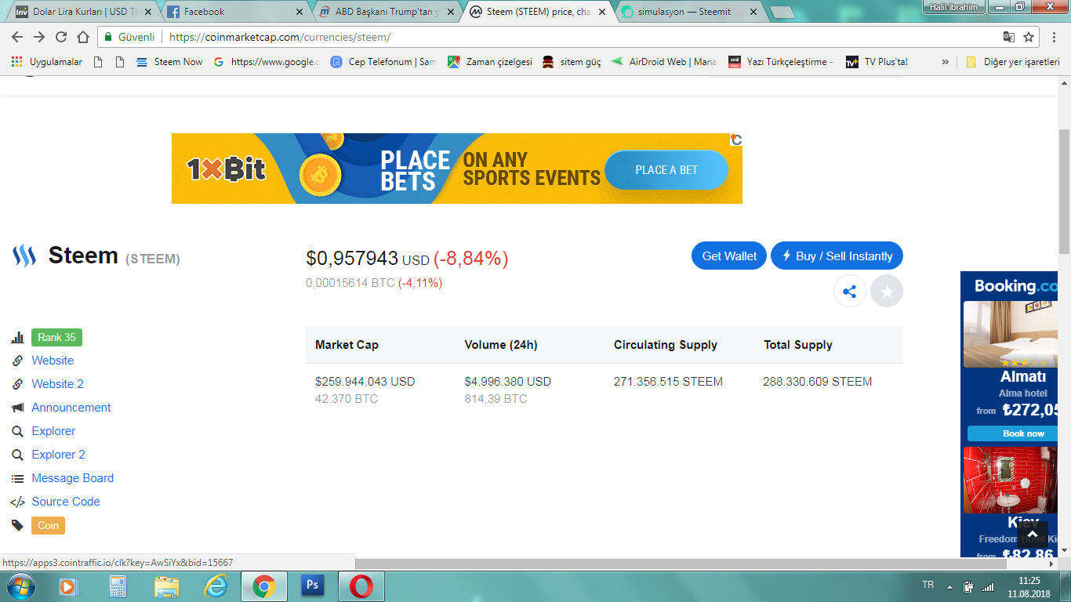Open the Zaman çizelgesi bookmark

pos(490,62)
